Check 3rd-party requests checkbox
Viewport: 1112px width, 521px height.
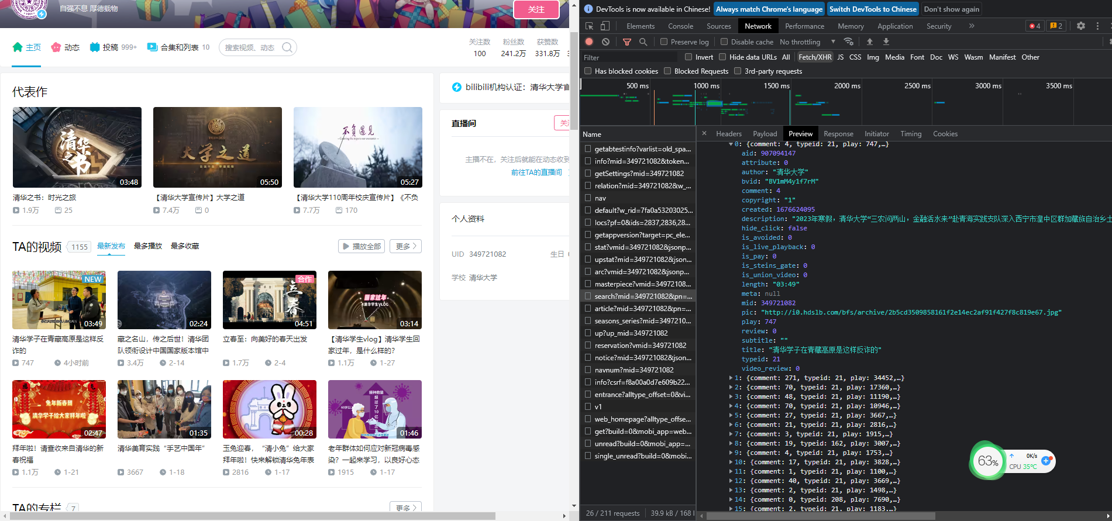point(738,71)
